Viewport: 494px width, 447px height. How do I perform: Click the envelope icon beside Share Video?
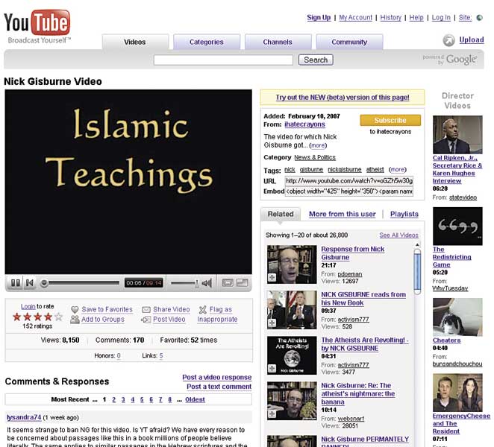(x=146, y=310)
